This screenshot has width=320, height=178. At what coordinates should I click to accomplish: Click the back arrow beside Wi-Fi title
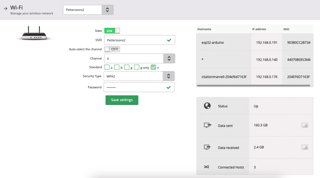click(x=5, y=8)
